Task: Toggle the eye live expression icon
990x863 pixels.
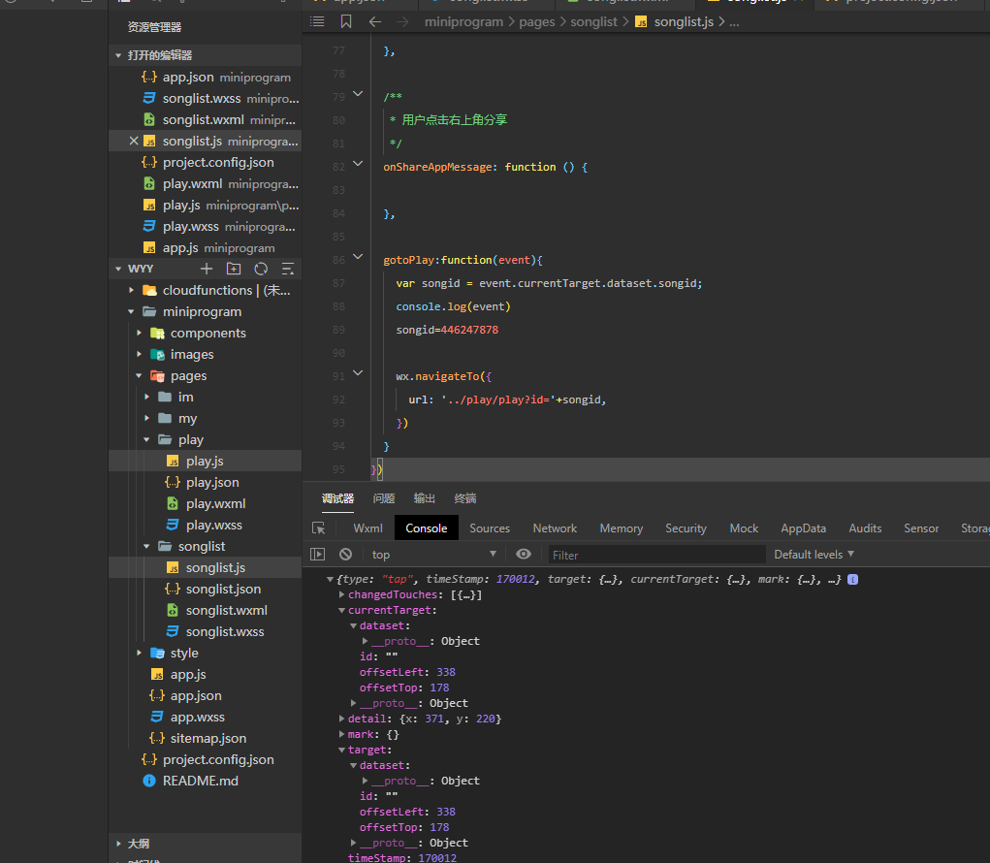Action: tap(524, 554)
